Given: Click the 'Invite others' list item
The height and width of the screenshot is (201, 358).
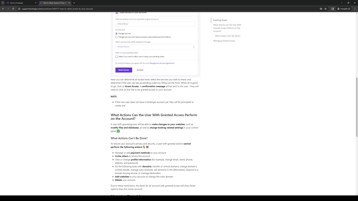Looking at the screenshot, I should coord(132,156).
